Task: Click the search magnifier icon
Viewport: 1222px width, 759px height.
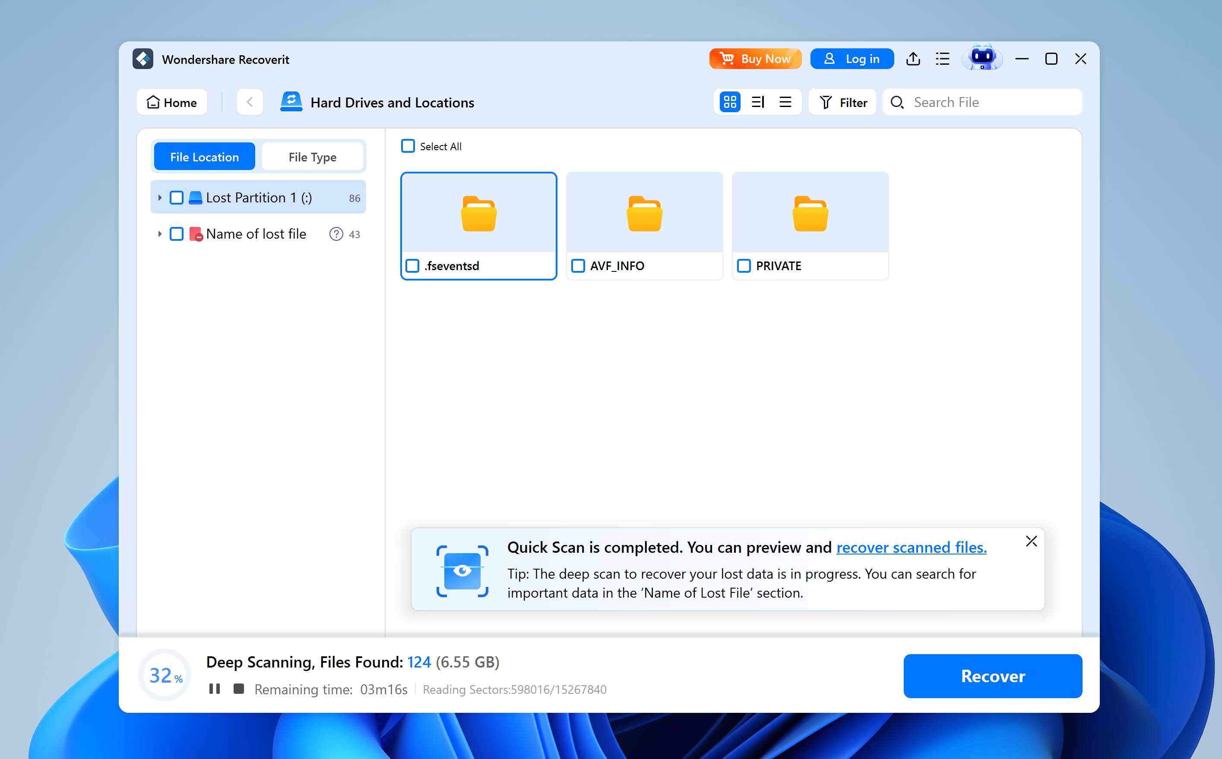Action: [x=897, y=102]
